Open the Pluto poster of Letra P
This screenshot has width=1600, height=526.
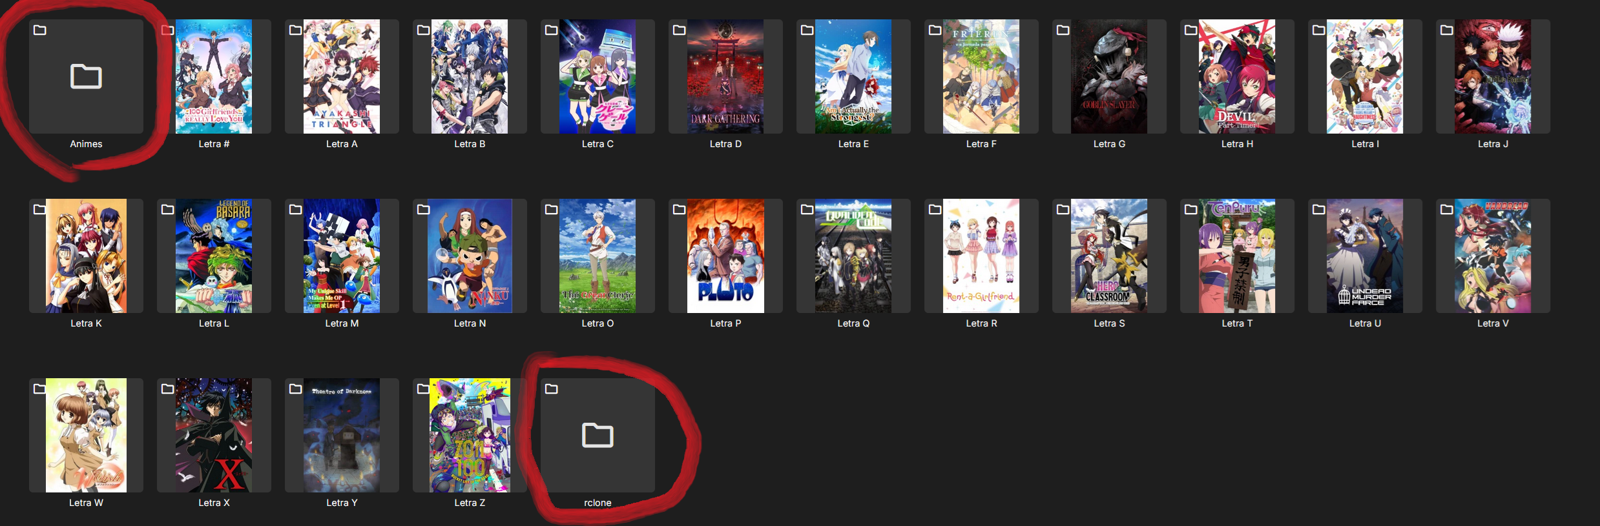coord(725,256)
